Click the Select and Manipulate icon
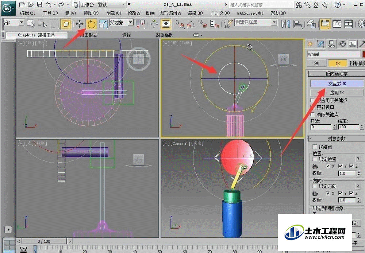 point(154,24)
